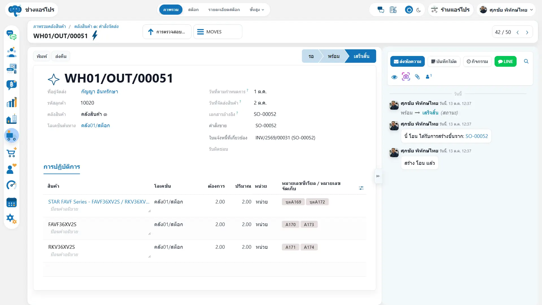Open the settings gears sidebar icon
Screen dimensions: 542x305
[x=12, y=219]
